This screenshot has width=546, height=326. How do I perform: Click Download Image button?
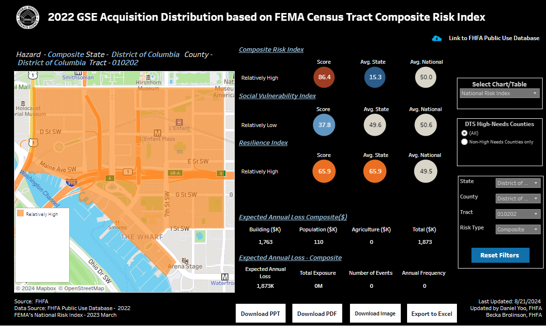coord(375,313)
